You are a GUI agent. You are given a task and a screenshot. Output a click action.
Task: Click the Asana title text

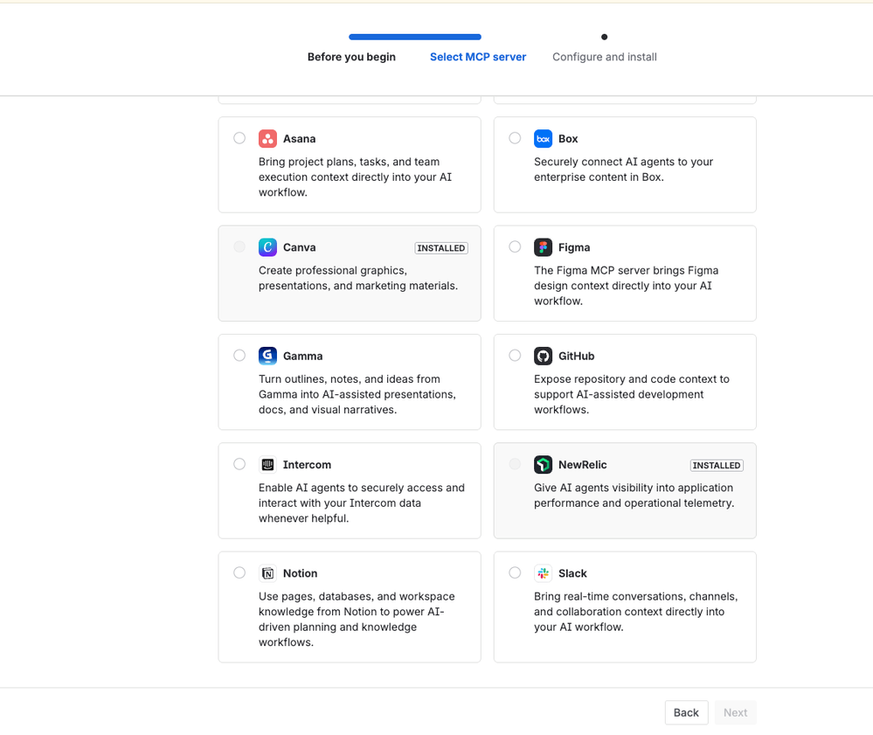pos(299,139)
